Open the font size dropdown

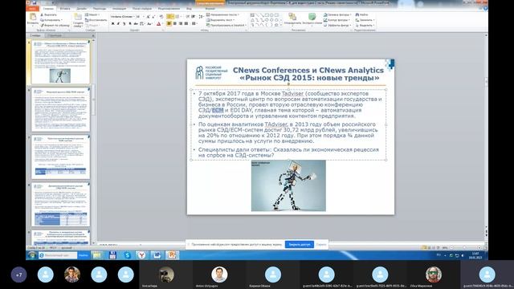tap(140, 16)
